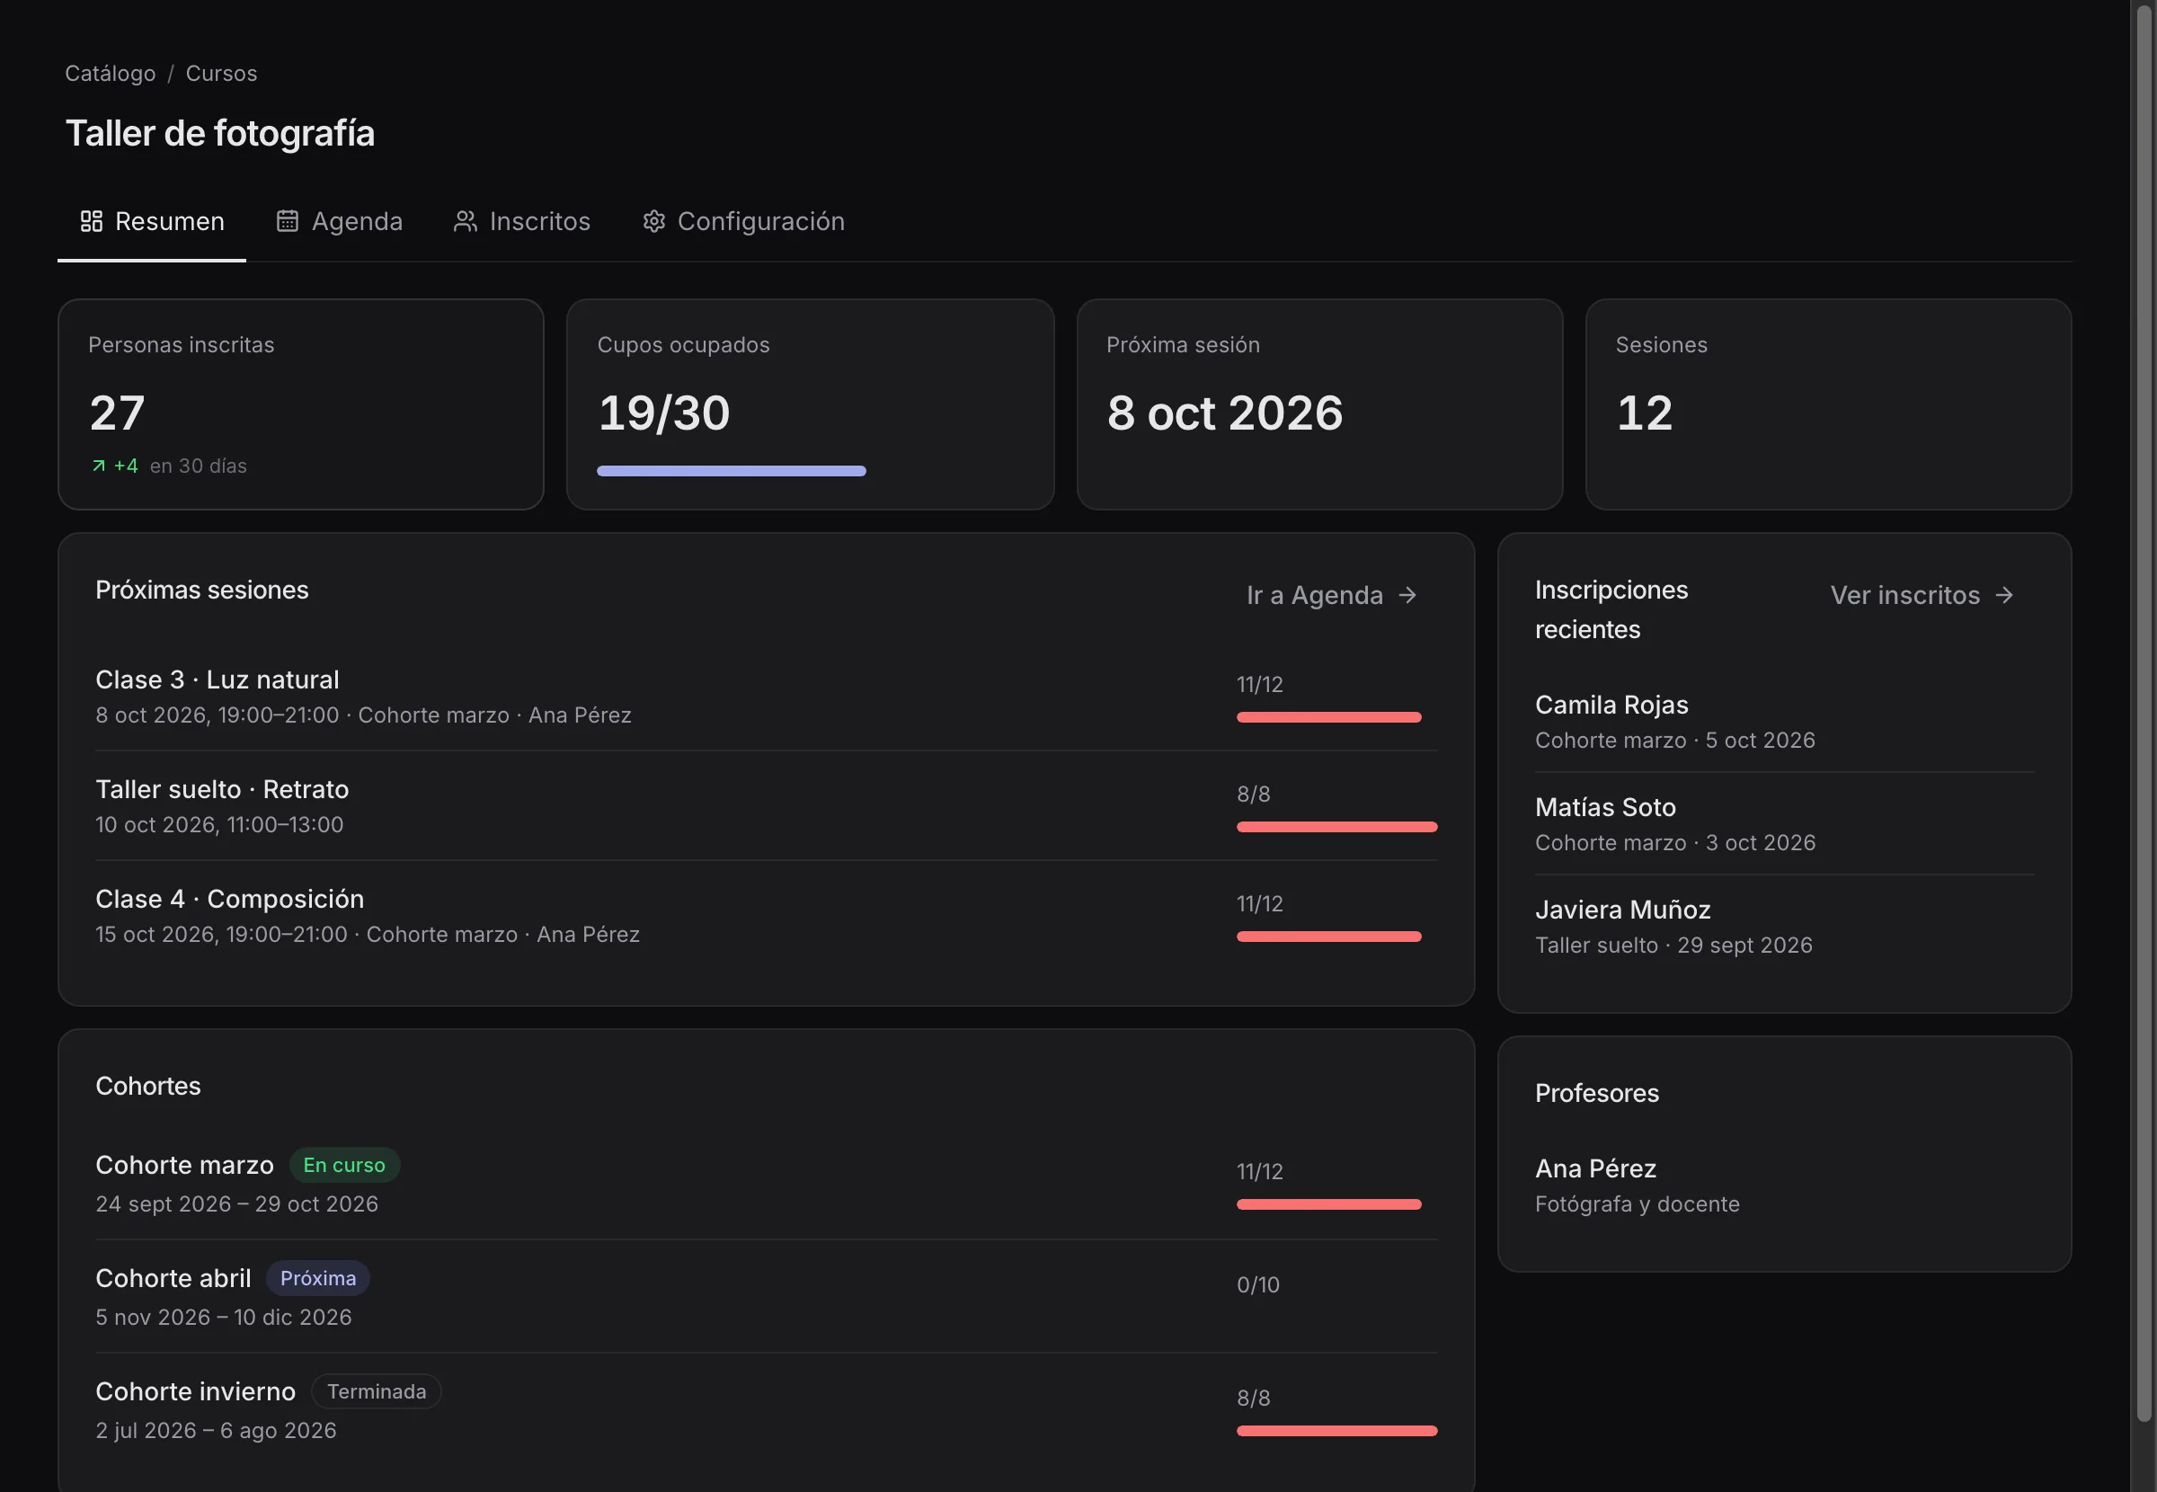
Task: Click the people icon beside Inscritos
Action: click(466, 222)
